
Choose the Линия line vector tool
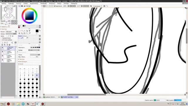point(26,37)
